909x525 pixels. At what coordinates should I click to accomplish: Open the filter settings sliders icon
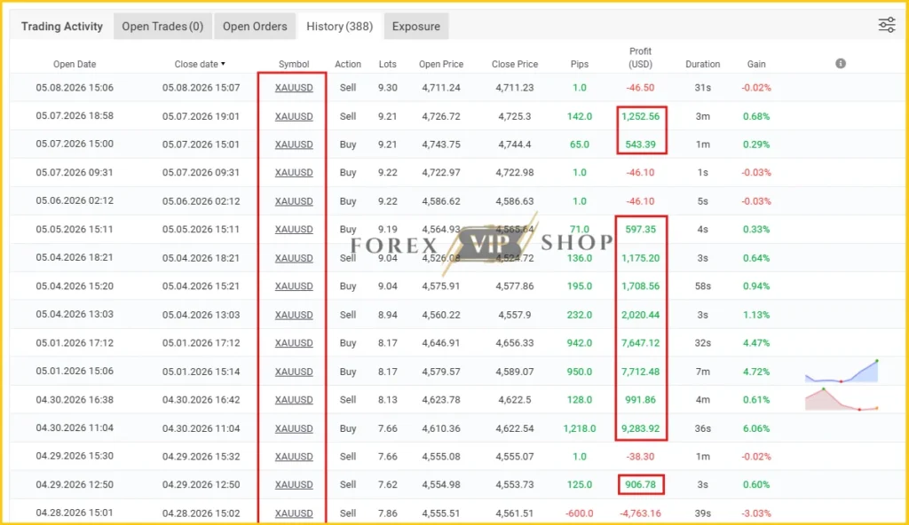(887, 25)
